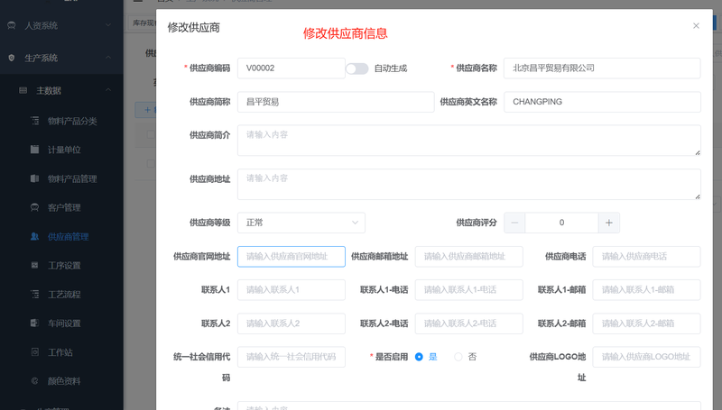Click the 联系人1-邮箱 field
Viewport: 722px width, 410px height.
(646, 289)
